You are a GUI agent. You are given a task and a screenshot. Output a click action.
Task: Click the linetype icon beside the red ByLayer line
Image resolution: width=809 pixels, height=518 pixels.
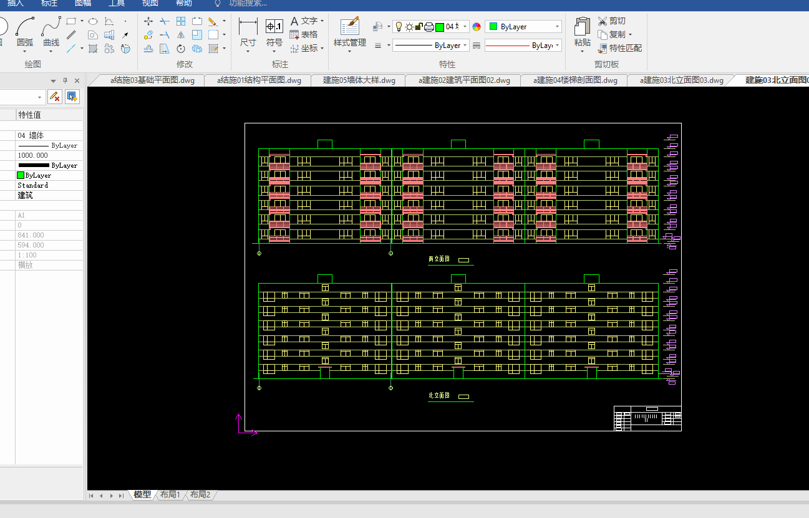click(x=477, y=46)
